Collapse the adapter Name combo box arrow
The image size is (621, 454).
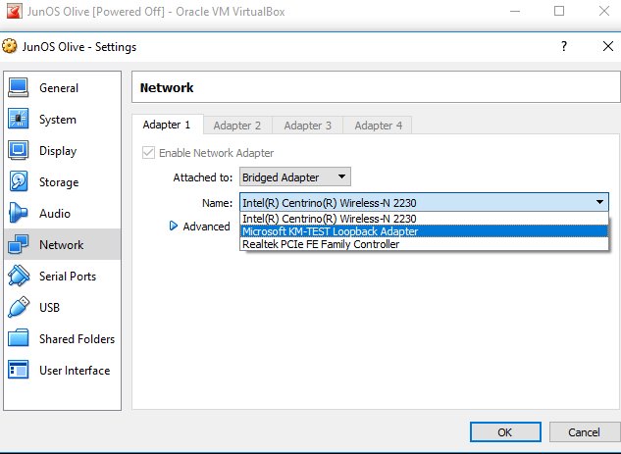click(x=599, y=202)
